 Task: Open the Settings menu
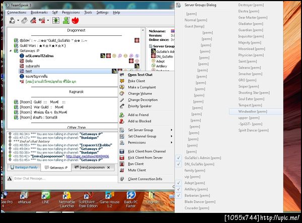coord(103,12)
